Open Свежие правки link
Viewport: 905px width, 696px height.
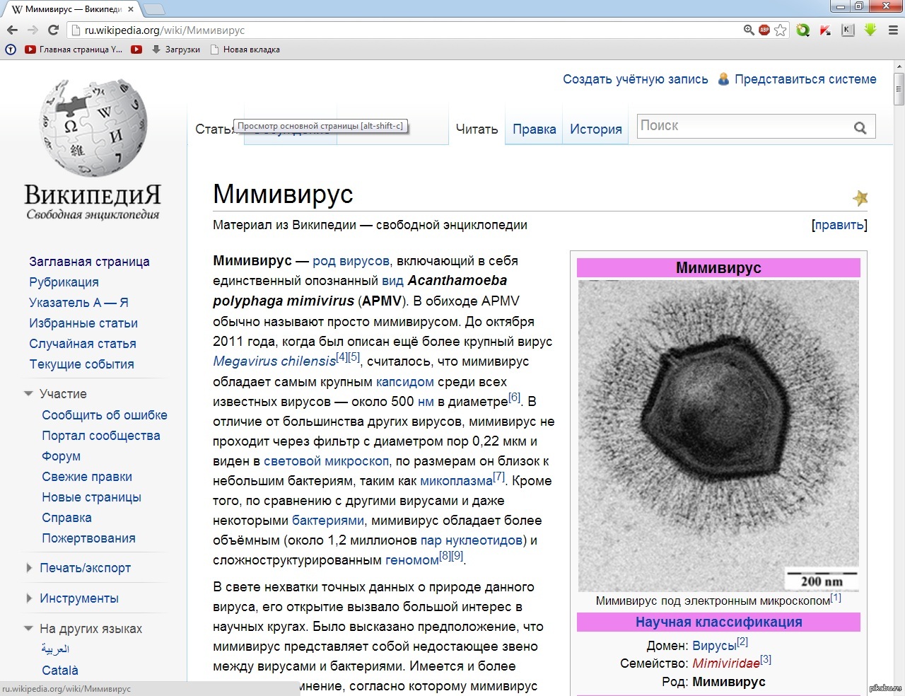click(87, 477)
